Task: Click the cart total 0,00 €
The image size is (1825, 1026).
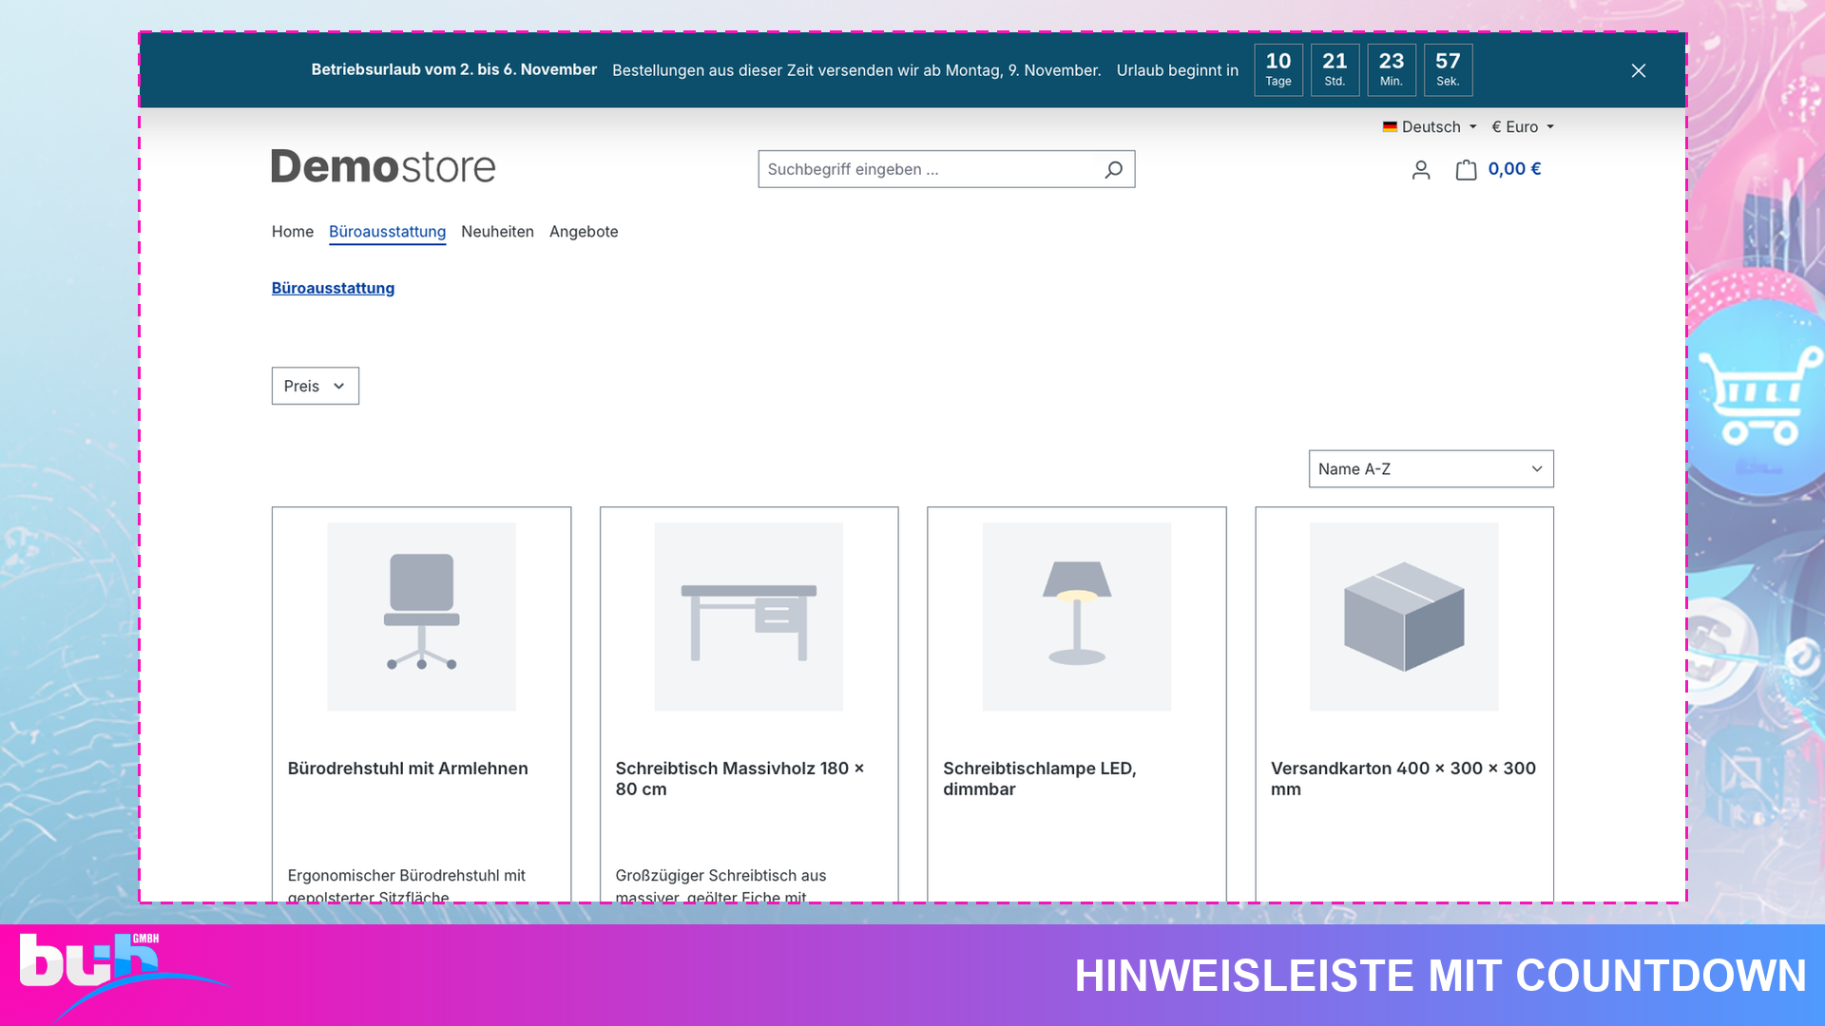Action: coord(1514,169)
